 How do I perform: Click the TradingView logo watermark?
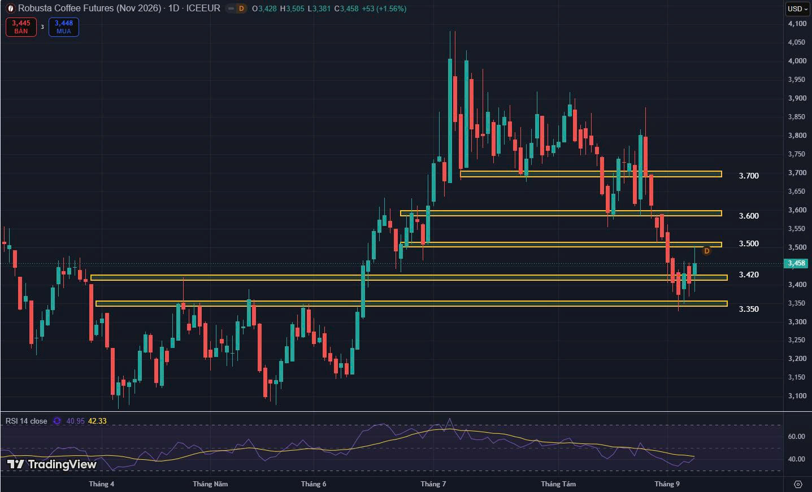tap(52, 464)
